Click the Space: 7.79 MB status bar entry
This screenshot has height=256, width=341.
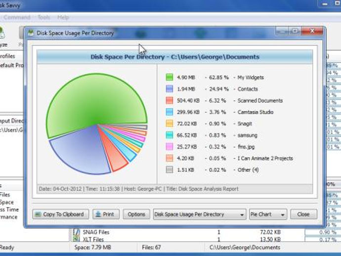pos(92,247)
